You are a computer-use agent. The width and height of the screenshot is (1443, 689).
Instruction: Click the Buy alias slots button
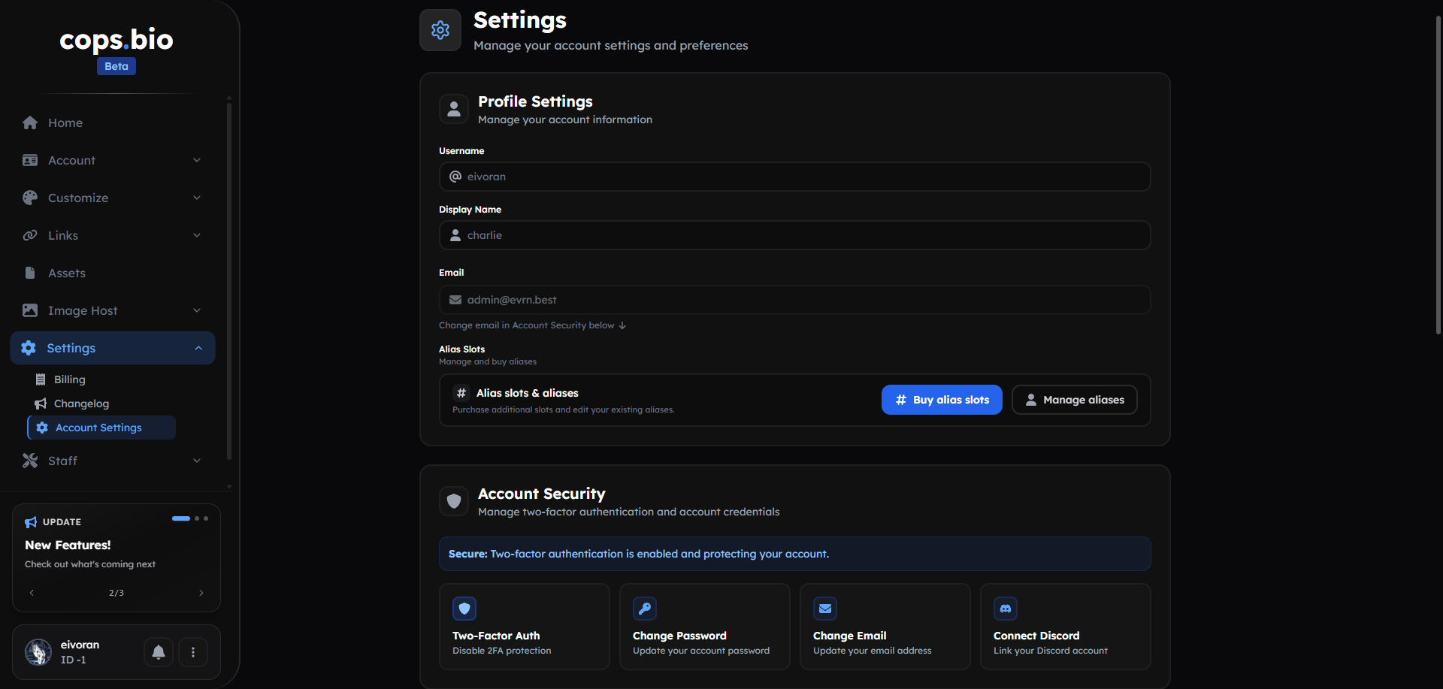point(941,400)
